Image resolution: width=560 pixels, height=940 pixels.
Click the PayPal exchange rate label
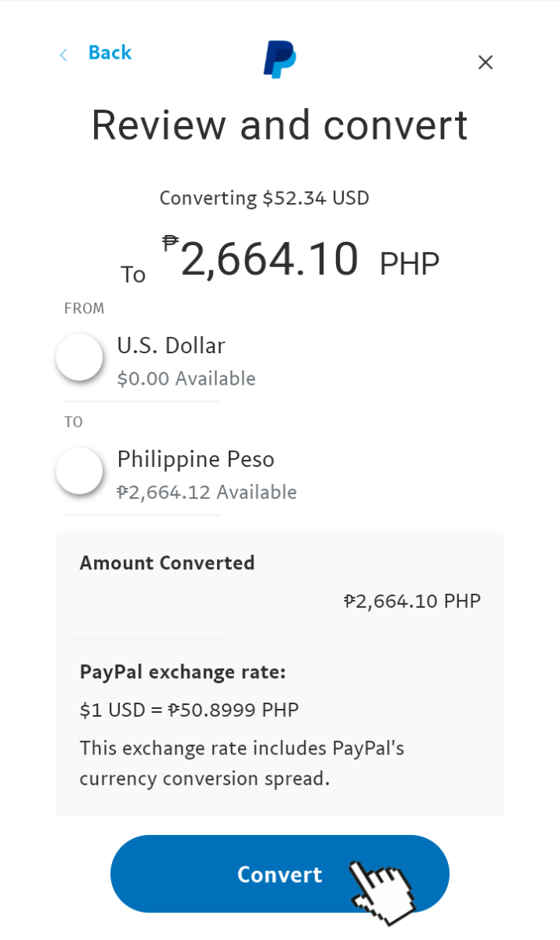pyautogui.click(x=182, y=672)
